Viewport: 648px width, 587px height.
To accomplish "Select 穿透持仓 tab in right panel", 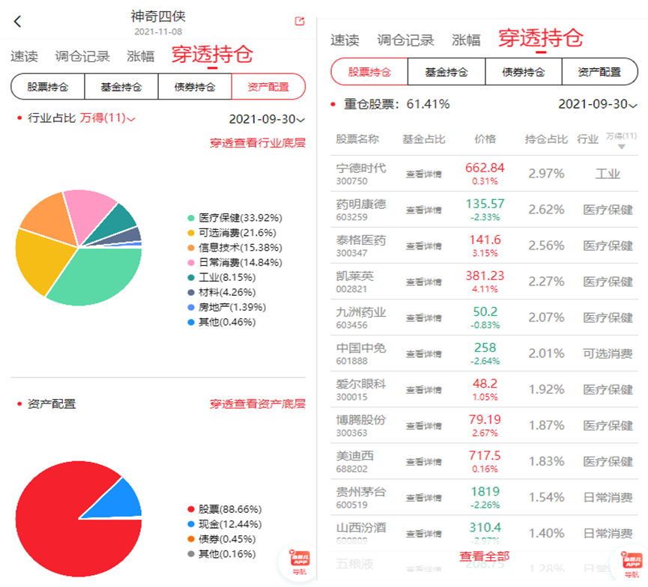I will pos(541,38).
